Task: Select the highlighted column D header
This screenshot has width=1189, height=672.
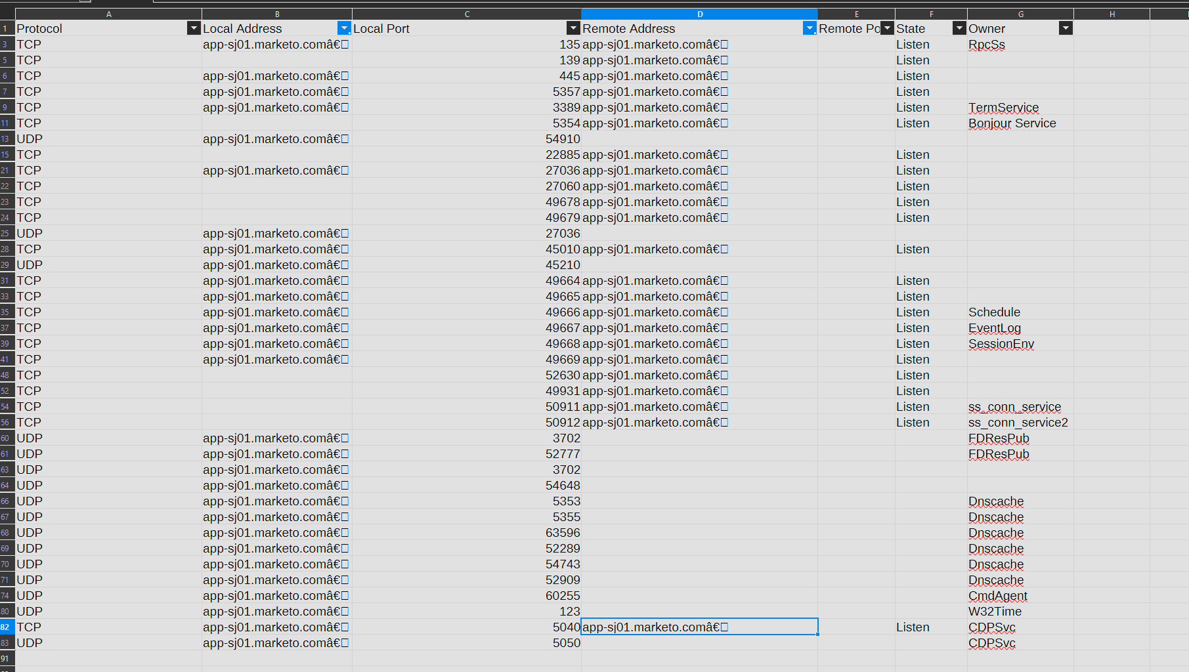Action: (x=699, y=14)
